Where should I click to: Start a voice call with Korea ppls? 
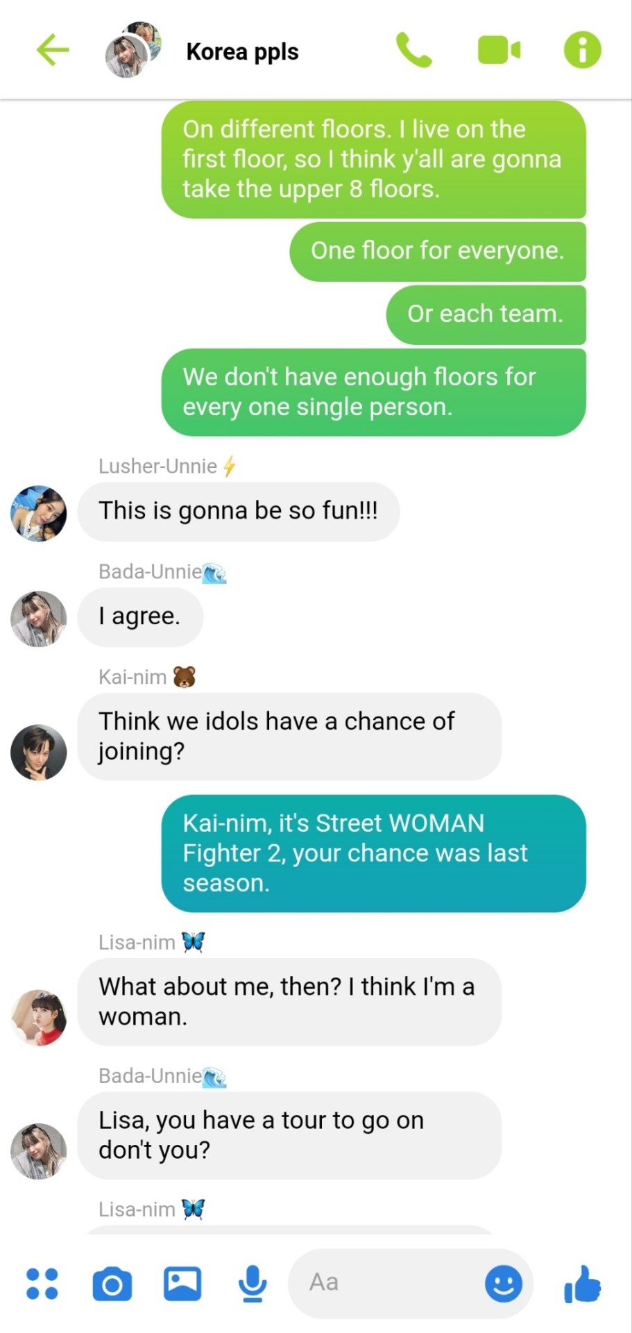[413, 51]
